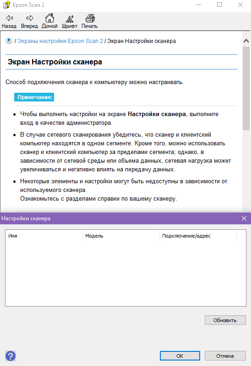The width and height of the screenshot is (251, 366).
Task: Open Экраны настройки Epson Scan 2 link
Action: point(60,41)
